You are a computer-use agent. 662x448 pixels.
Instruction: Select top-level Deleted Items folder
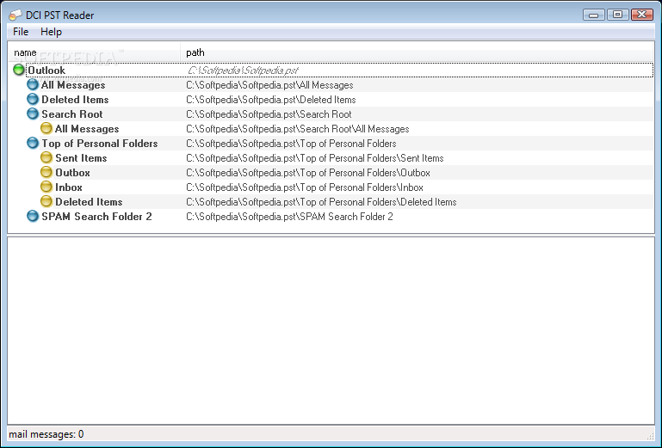click(x=75, y=100)
